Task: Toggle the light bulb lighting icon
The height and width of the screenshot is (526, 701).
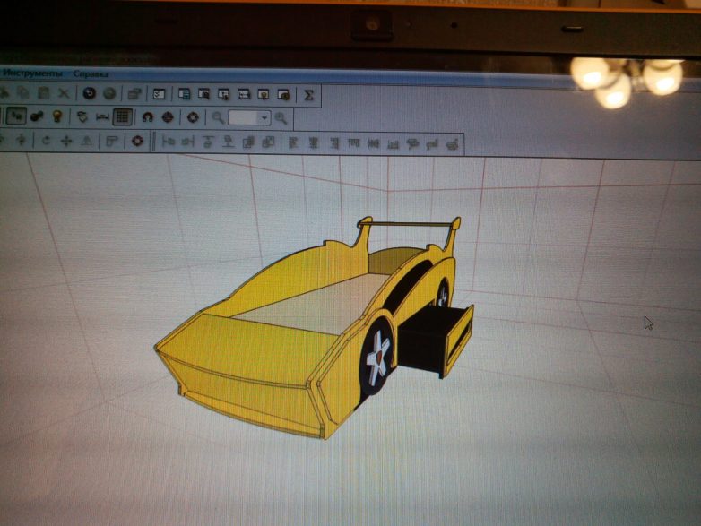Action: pos(57,116)
